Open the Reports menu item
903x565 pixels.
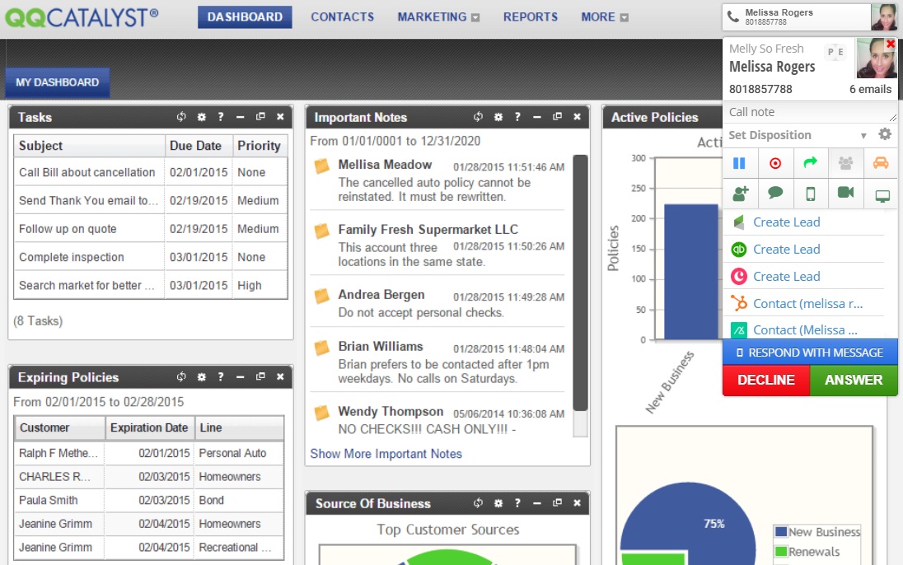531,16
